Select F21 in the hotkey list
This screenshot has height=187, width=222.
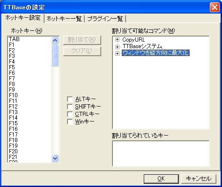click(30, 157)
